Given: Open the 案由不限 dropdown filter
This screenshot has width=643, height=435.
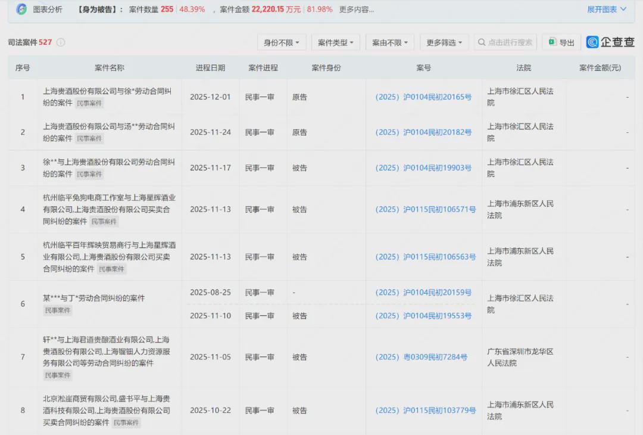Looking at the screenshot, I should [x=389, y=42].
